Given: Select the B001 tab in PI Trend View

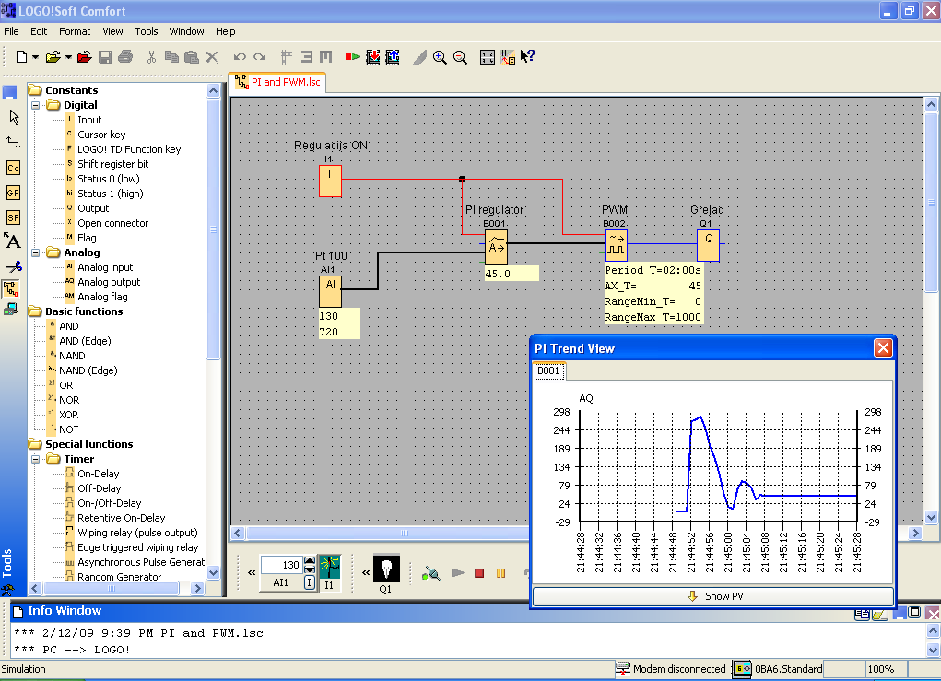Looking at the screenshot, I should coord(548,370).
